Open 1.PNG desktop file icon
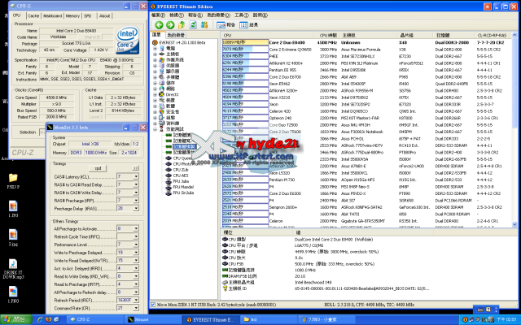 click(x=13, y=292)
